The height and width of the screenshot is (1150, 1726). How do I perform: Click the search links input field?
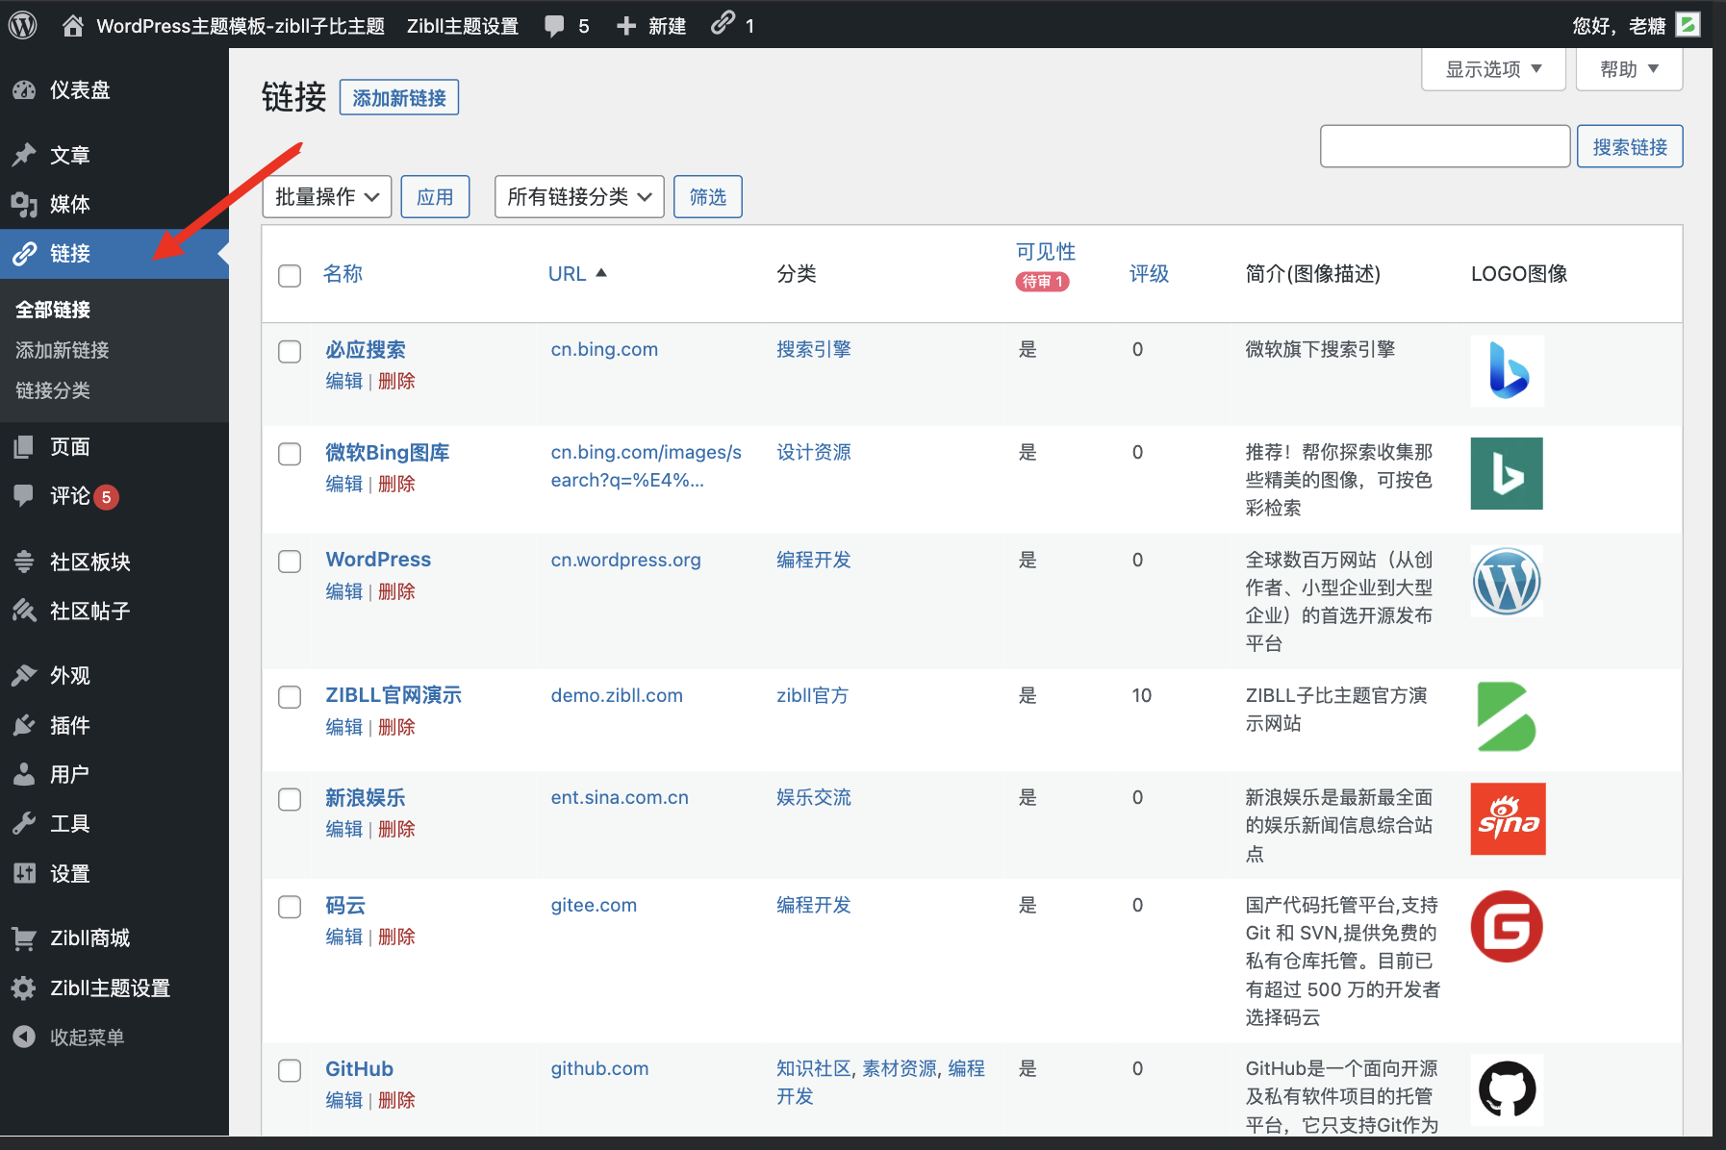1445,146
